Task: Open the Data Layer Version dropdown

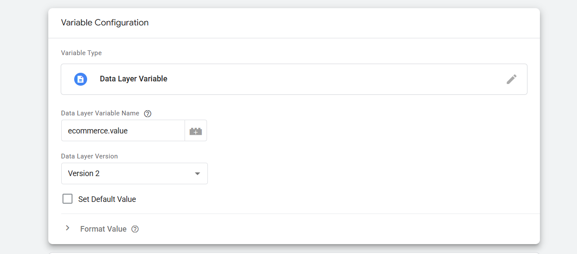Action: tap(134, 173)
